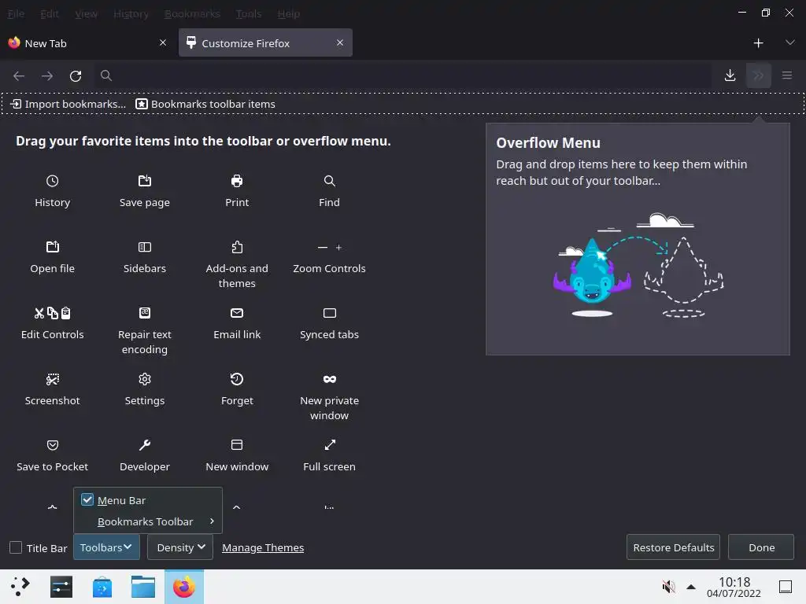The width and height of the screenshot is (806, 604).
Task: Open the Bookmarks menu
Action: (x=192, y=14)
